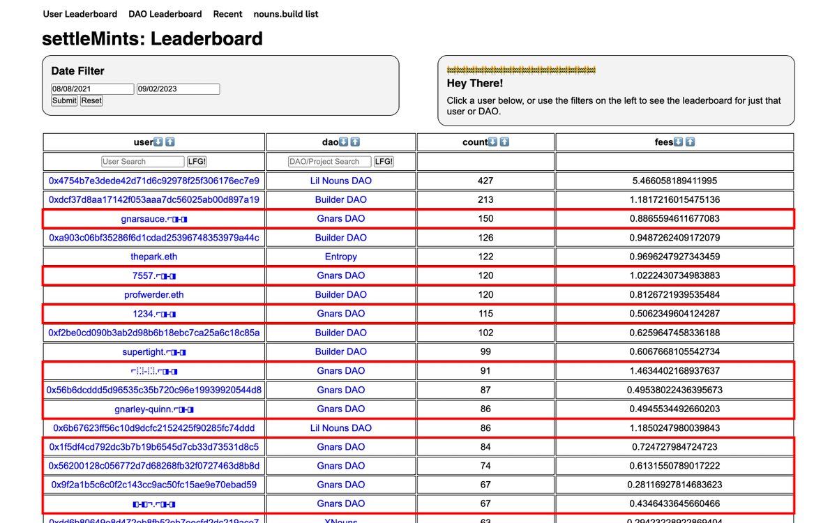Focus the start date field 08/08/2021

coord(92,89)
